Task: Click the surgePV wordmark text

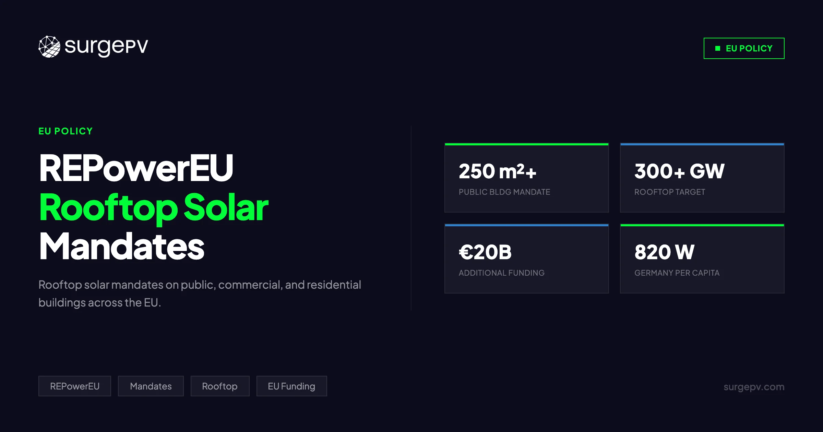Action: pyautogui.click(x=106, y=47)
